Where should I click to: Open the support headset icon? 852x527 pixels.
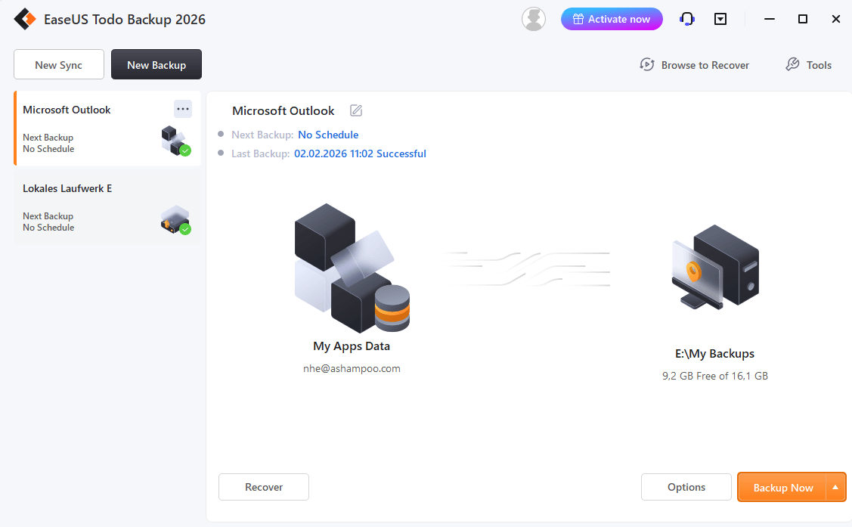pyautogui.click(x=686, y=18)
